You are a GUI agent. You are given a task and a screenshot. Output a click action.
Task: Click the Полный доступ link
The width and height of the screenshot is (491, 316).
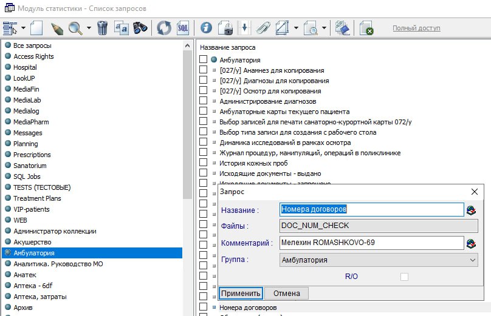click(416, 28)
